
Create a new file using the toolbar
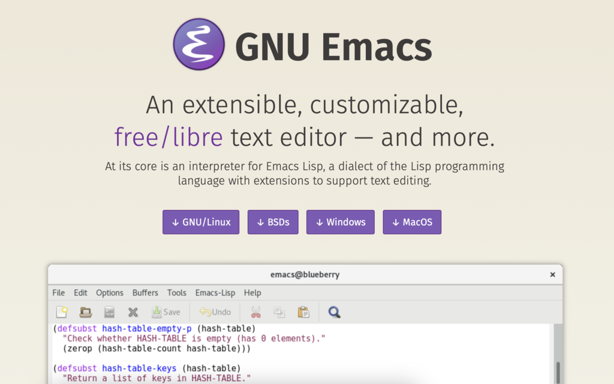click(x=61, y=312)
